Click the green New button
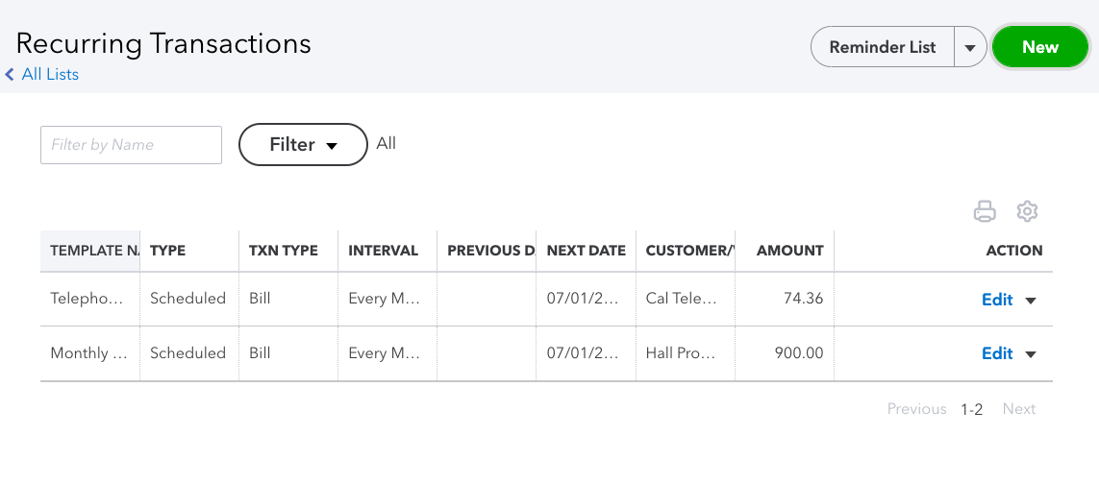This screenshot has width=1099, height=484. click(x=1039, y=47)
